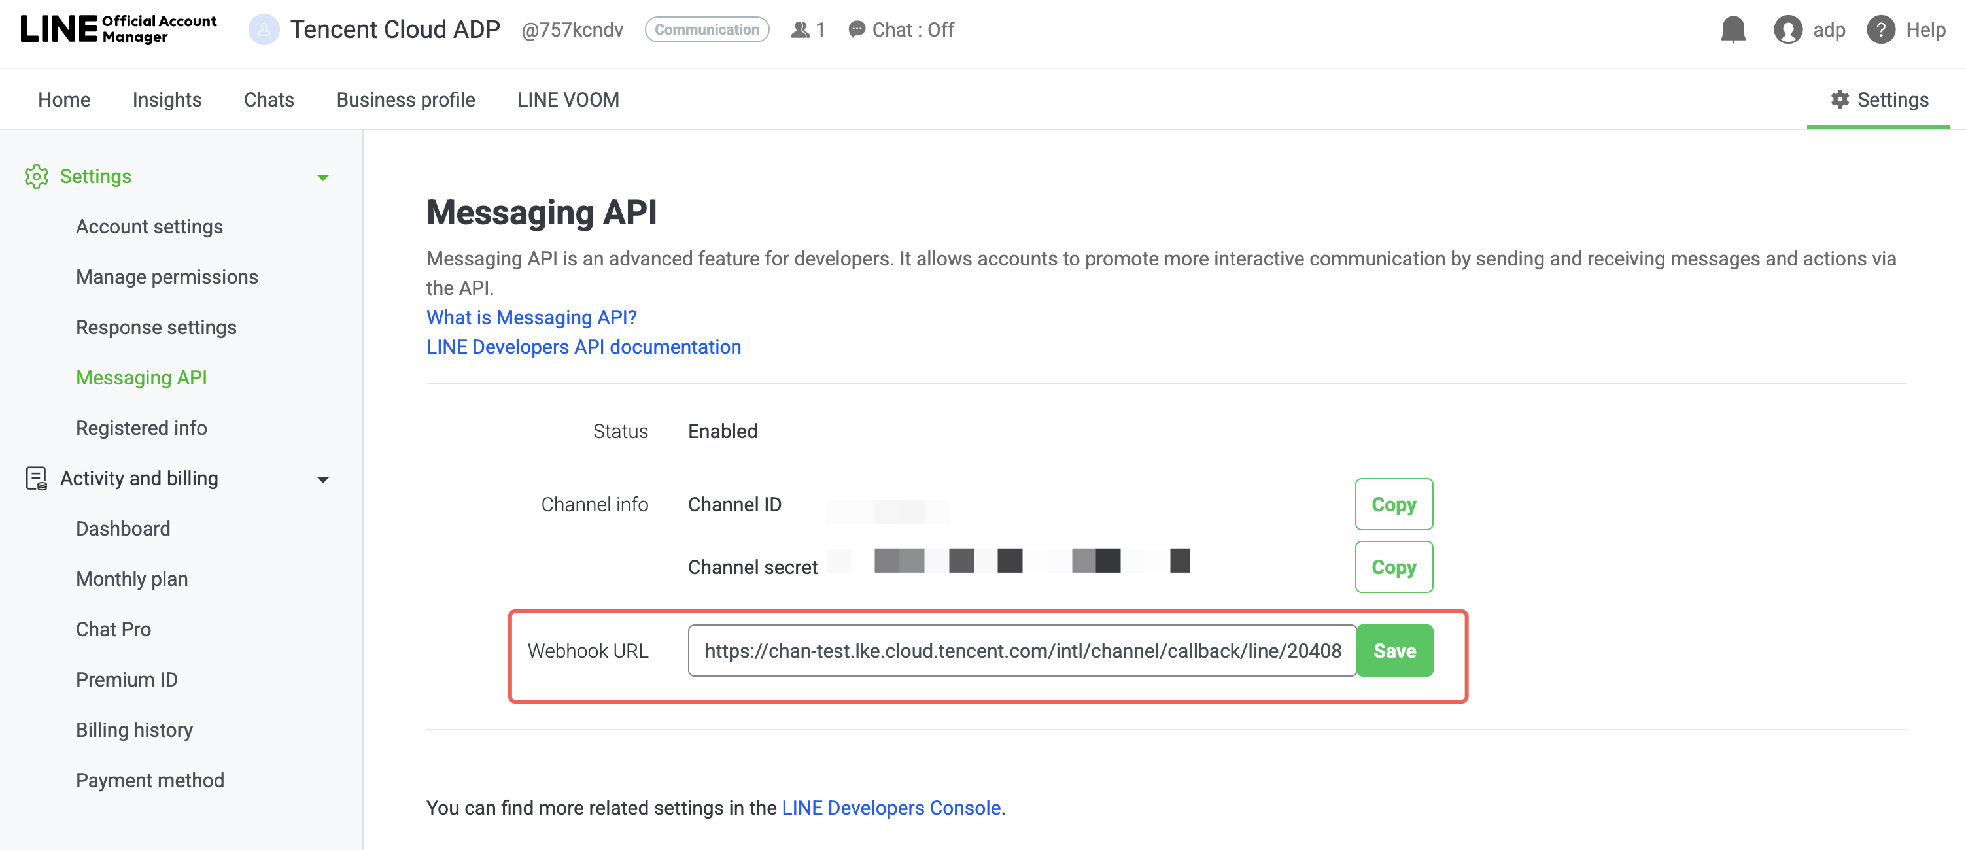Collapse the Settings sidebar section arrow

point(323,177)
